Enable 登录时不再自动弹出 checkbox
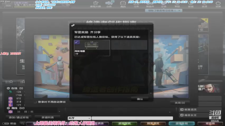Image resolution: width=225 pixels, height=126 pixels. tap(35, 102)
